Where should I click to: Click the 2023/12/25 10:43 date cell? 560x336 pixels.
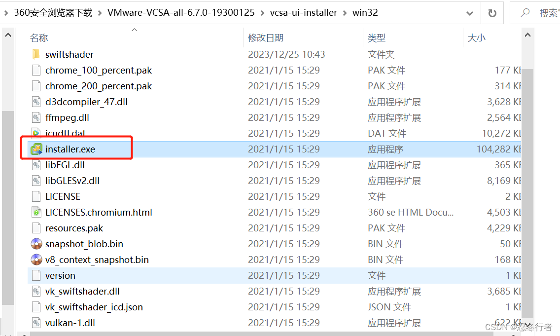[286, 54]
